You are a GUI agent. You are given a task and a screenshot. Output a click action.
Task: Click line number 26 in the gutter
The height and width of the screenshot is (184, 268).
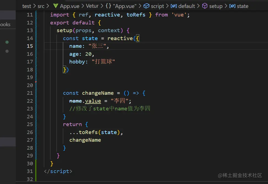click(x=30, y=132)
